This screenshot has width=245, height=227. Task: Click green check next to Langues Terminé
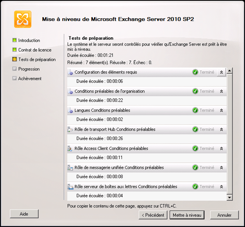pos(195,110)
